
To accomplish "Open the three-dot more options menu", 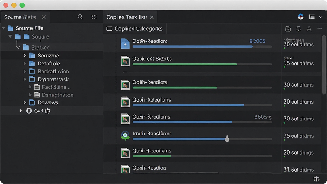I will click(x=320, y=28).
